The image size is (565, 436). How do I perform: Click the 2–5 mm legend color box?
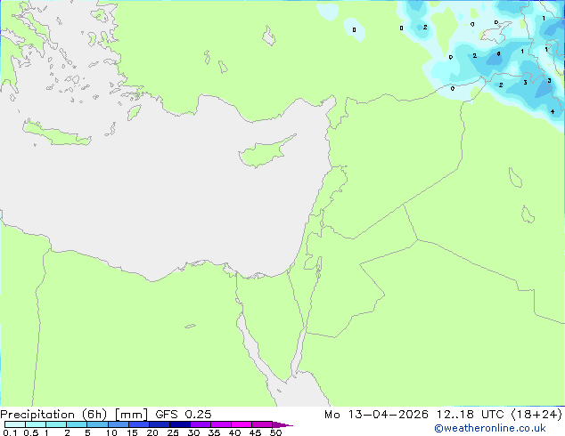77,424
